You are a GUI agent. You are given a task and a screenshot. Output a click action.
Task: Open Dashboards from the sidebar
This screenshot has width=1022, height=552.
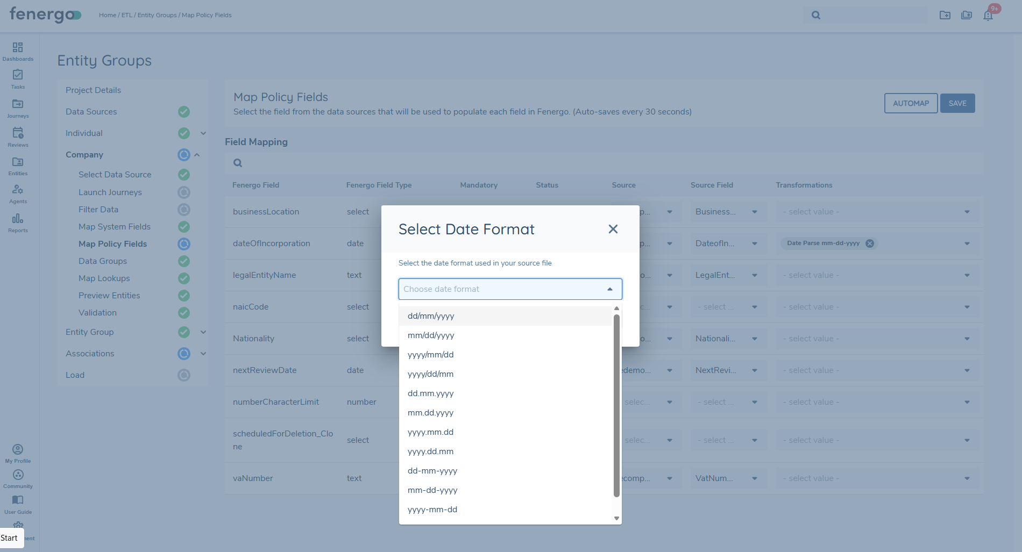(18, 51)
